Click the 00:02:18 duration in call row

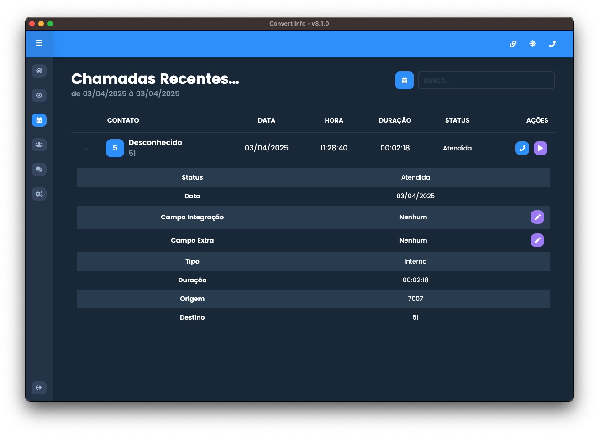395,148
